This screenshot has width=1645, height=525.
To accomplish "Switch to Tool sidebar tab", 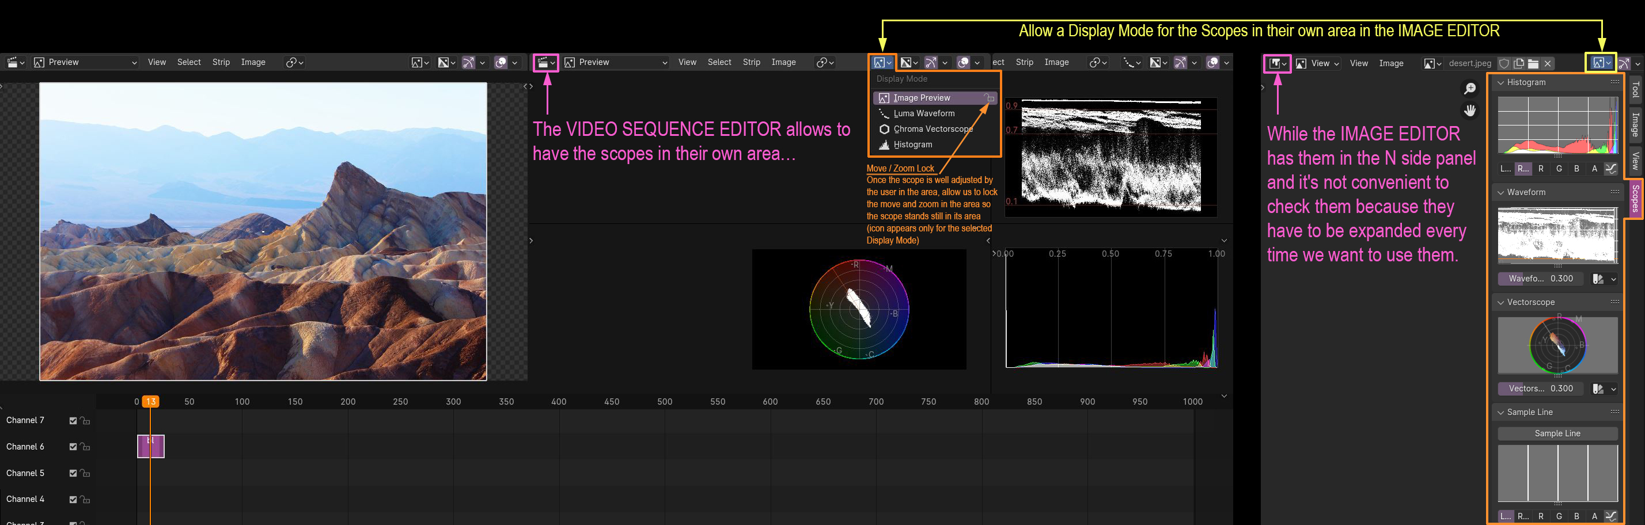I will tap(1635, 90).
